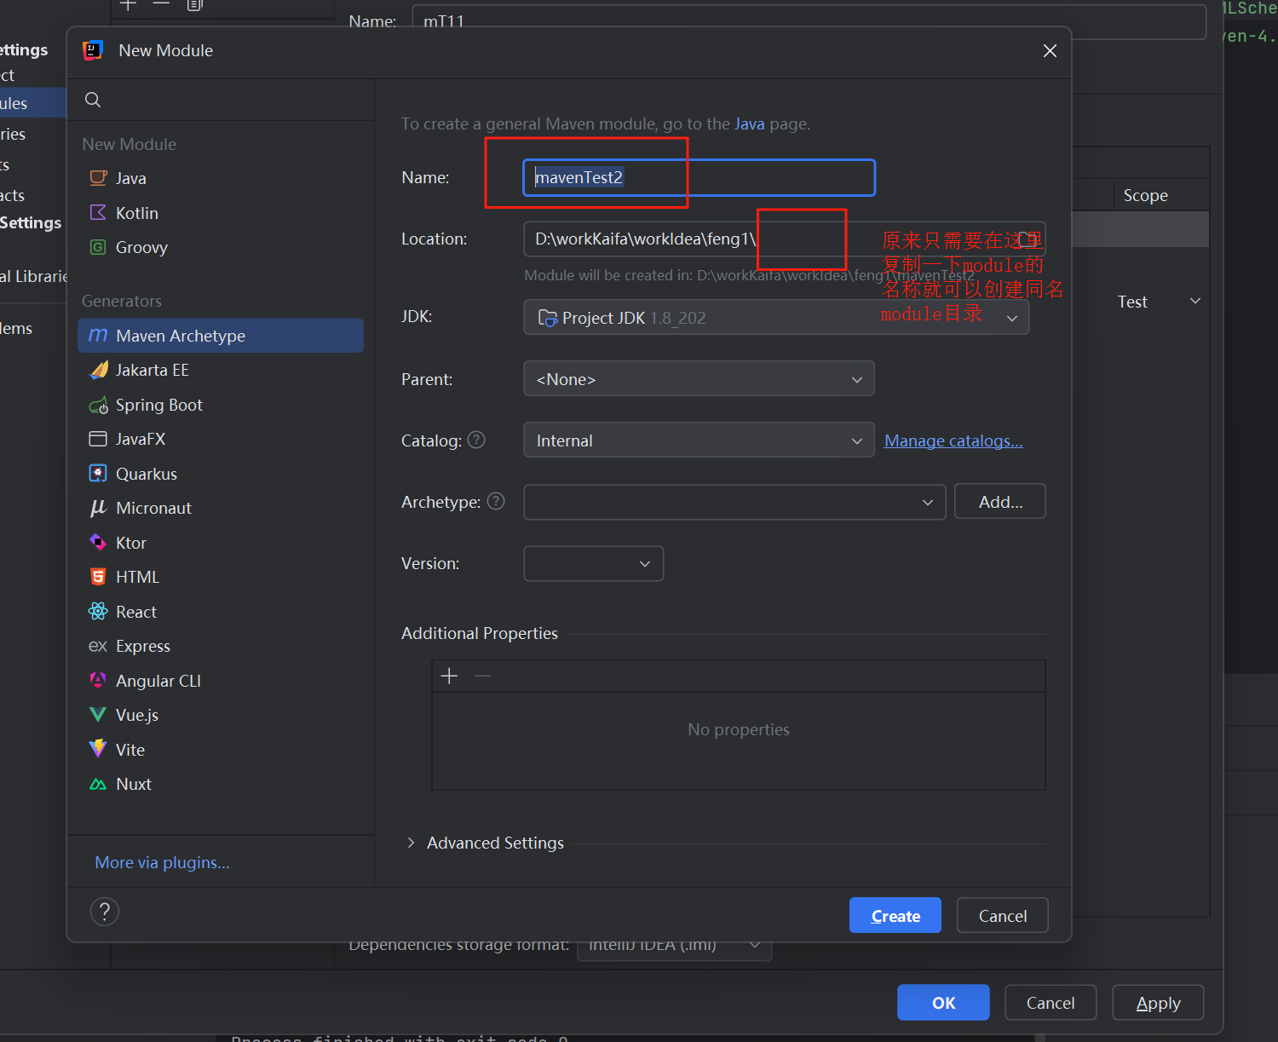Open the JDK dropdown
1278x1042 pixels.
(x=776, y=317)
